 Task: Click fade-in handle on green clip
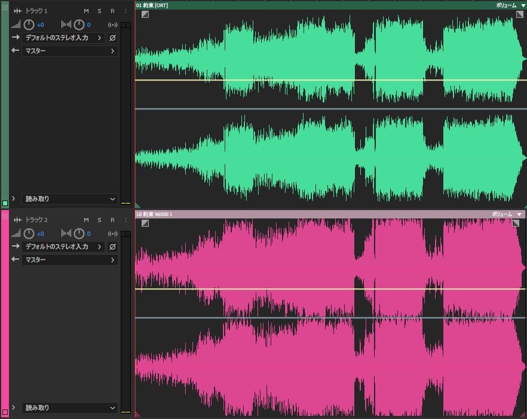(145, 14)
